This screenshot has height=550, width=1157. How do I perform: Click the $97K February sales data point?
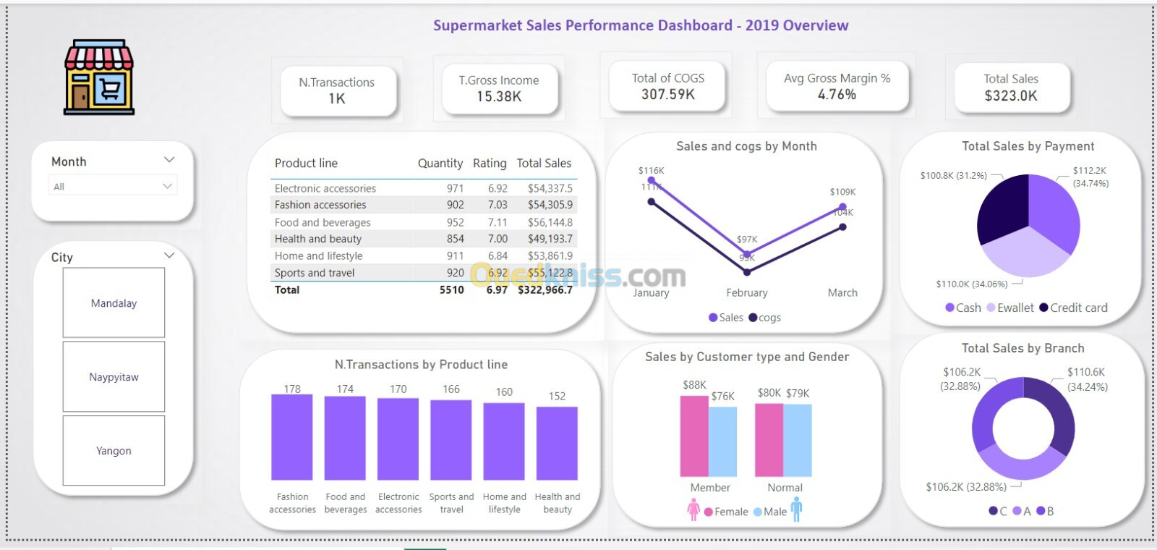747,255
